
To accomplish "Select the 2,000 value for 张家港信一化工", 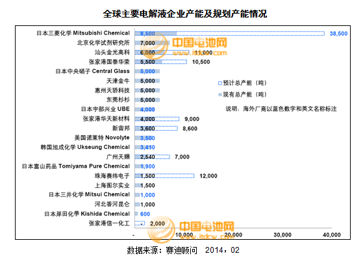I will (157, 224).
